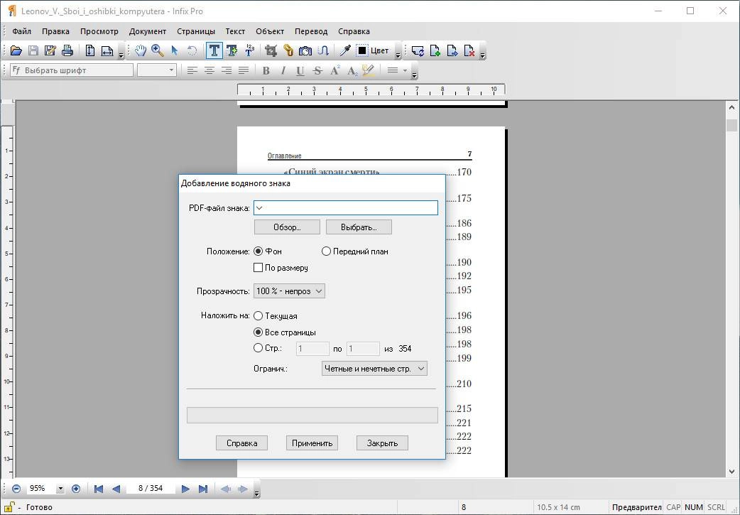Go to first page icon
This screenshot has height=515, width=740.
pos(98,489)
